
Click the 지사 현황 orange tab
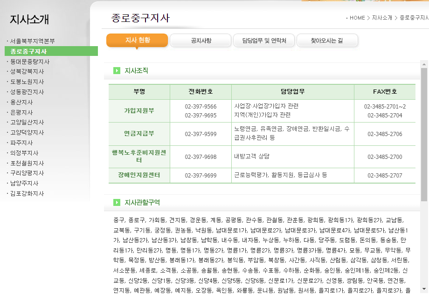click(x=138, y=41)
